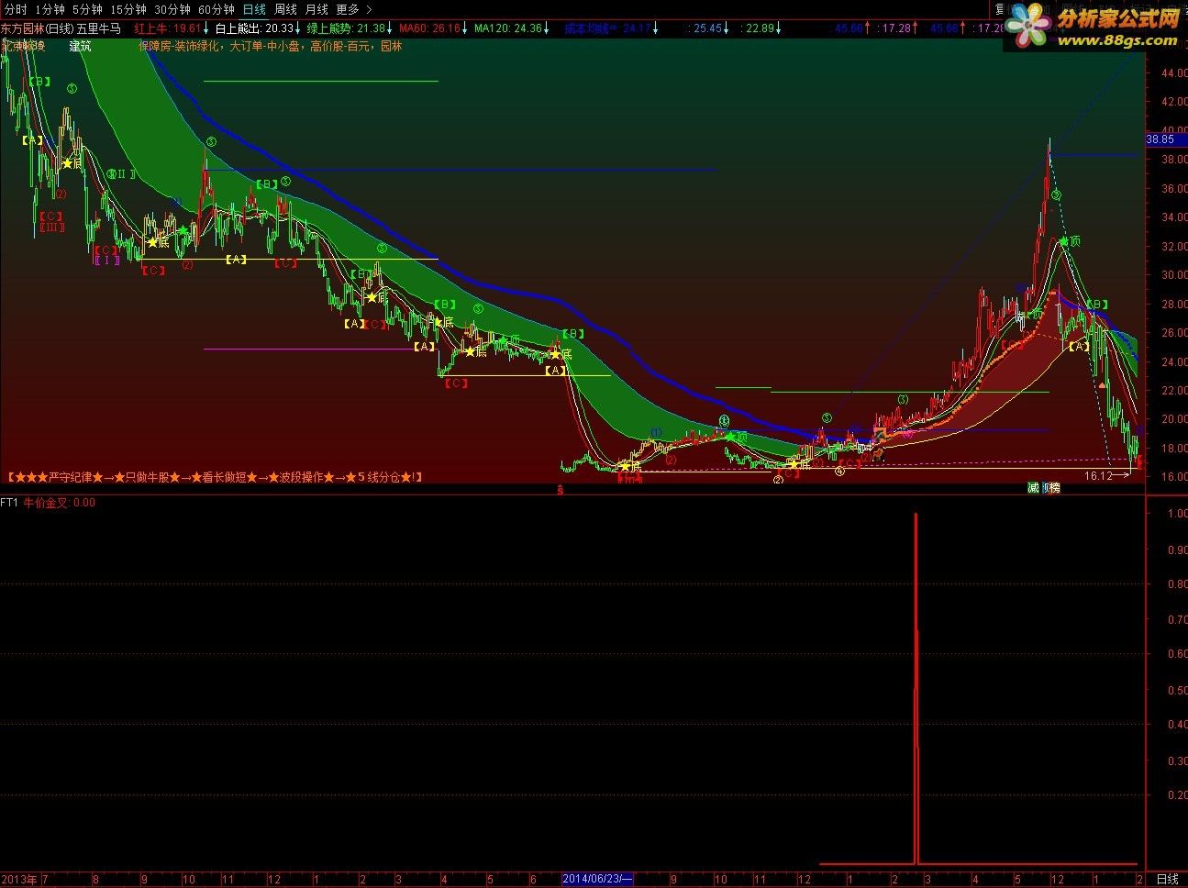Open the 15分钟 chart period

click(128, 9)
